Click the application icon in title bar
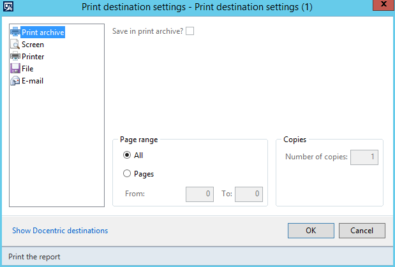 (x=8, y=7)
